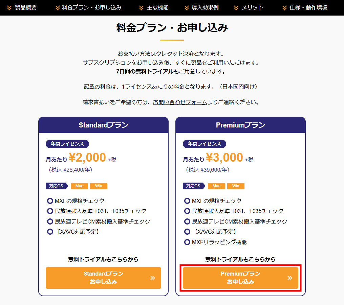The width and height of the screenshot is (344, 305).
Task: Open 主な機能 in the top menu bar
Action: (157, 7)
